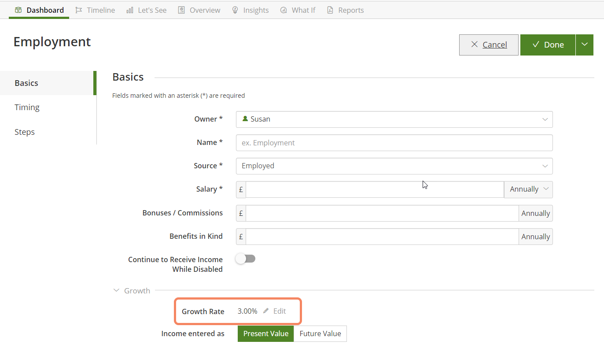
Task: Select Present Value income option
Action: pos(265,333)
